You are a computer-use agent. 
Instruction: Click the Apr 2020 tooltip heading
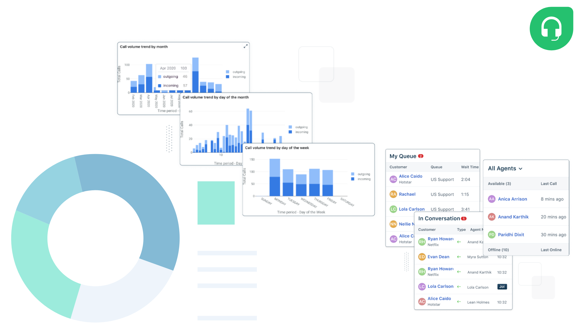(168, 68)
